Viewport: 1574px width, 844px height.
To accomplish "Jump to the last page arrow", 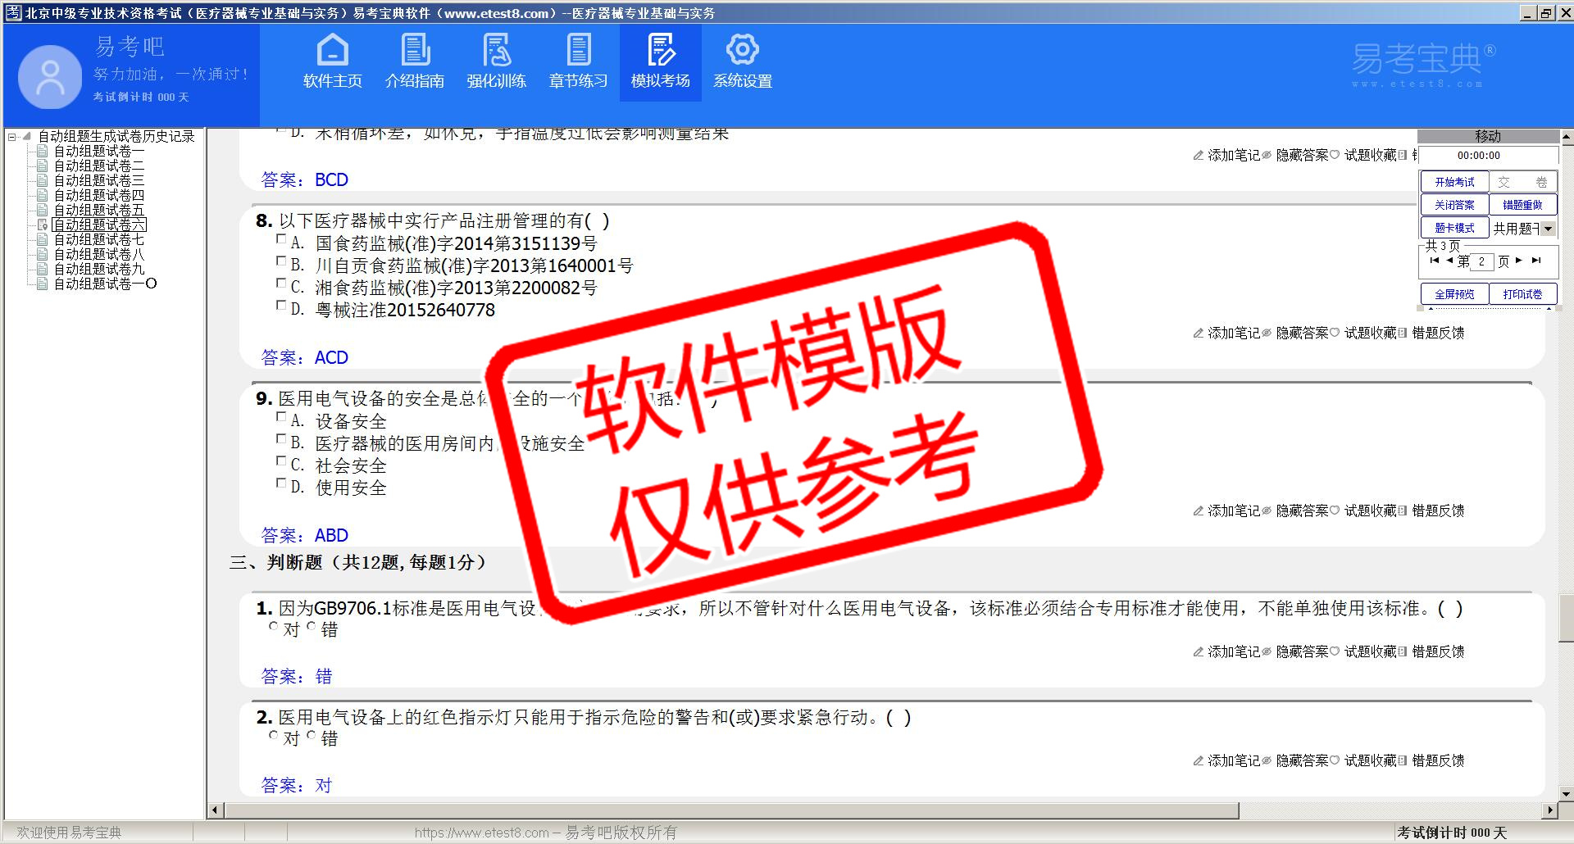I will (x=1536, y=261).
